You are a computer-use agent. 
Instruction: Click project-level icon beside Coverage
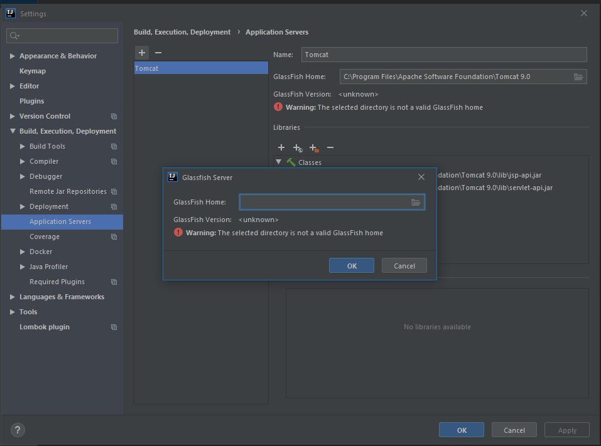(114, 236)
